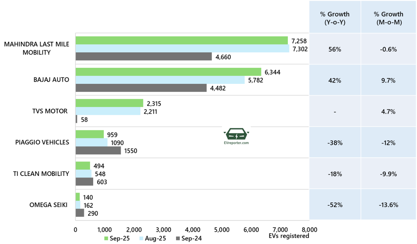Viewport: 417px width, 244px height.
Task: Click Piaggio's -12% M-o-M cell
Action: point(389,143)
